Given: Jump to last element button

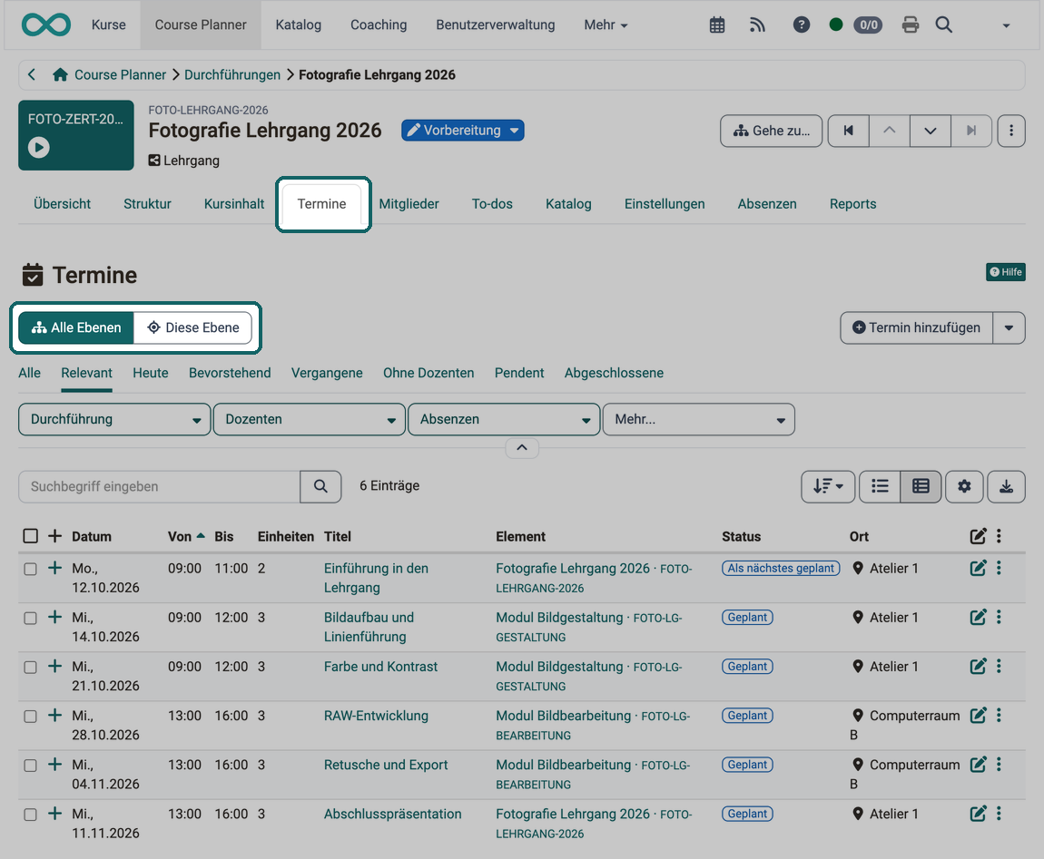Looking at the screenshot, I should click(971, 131).
